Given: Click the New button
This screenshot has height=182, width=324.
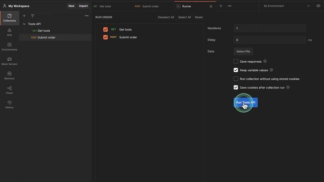Looking at the screenshot, I should pos(71,6).
